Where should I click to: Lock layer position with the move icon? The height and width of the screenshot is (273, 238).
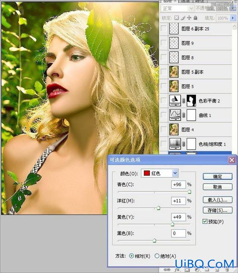click(x=189, y=18)
